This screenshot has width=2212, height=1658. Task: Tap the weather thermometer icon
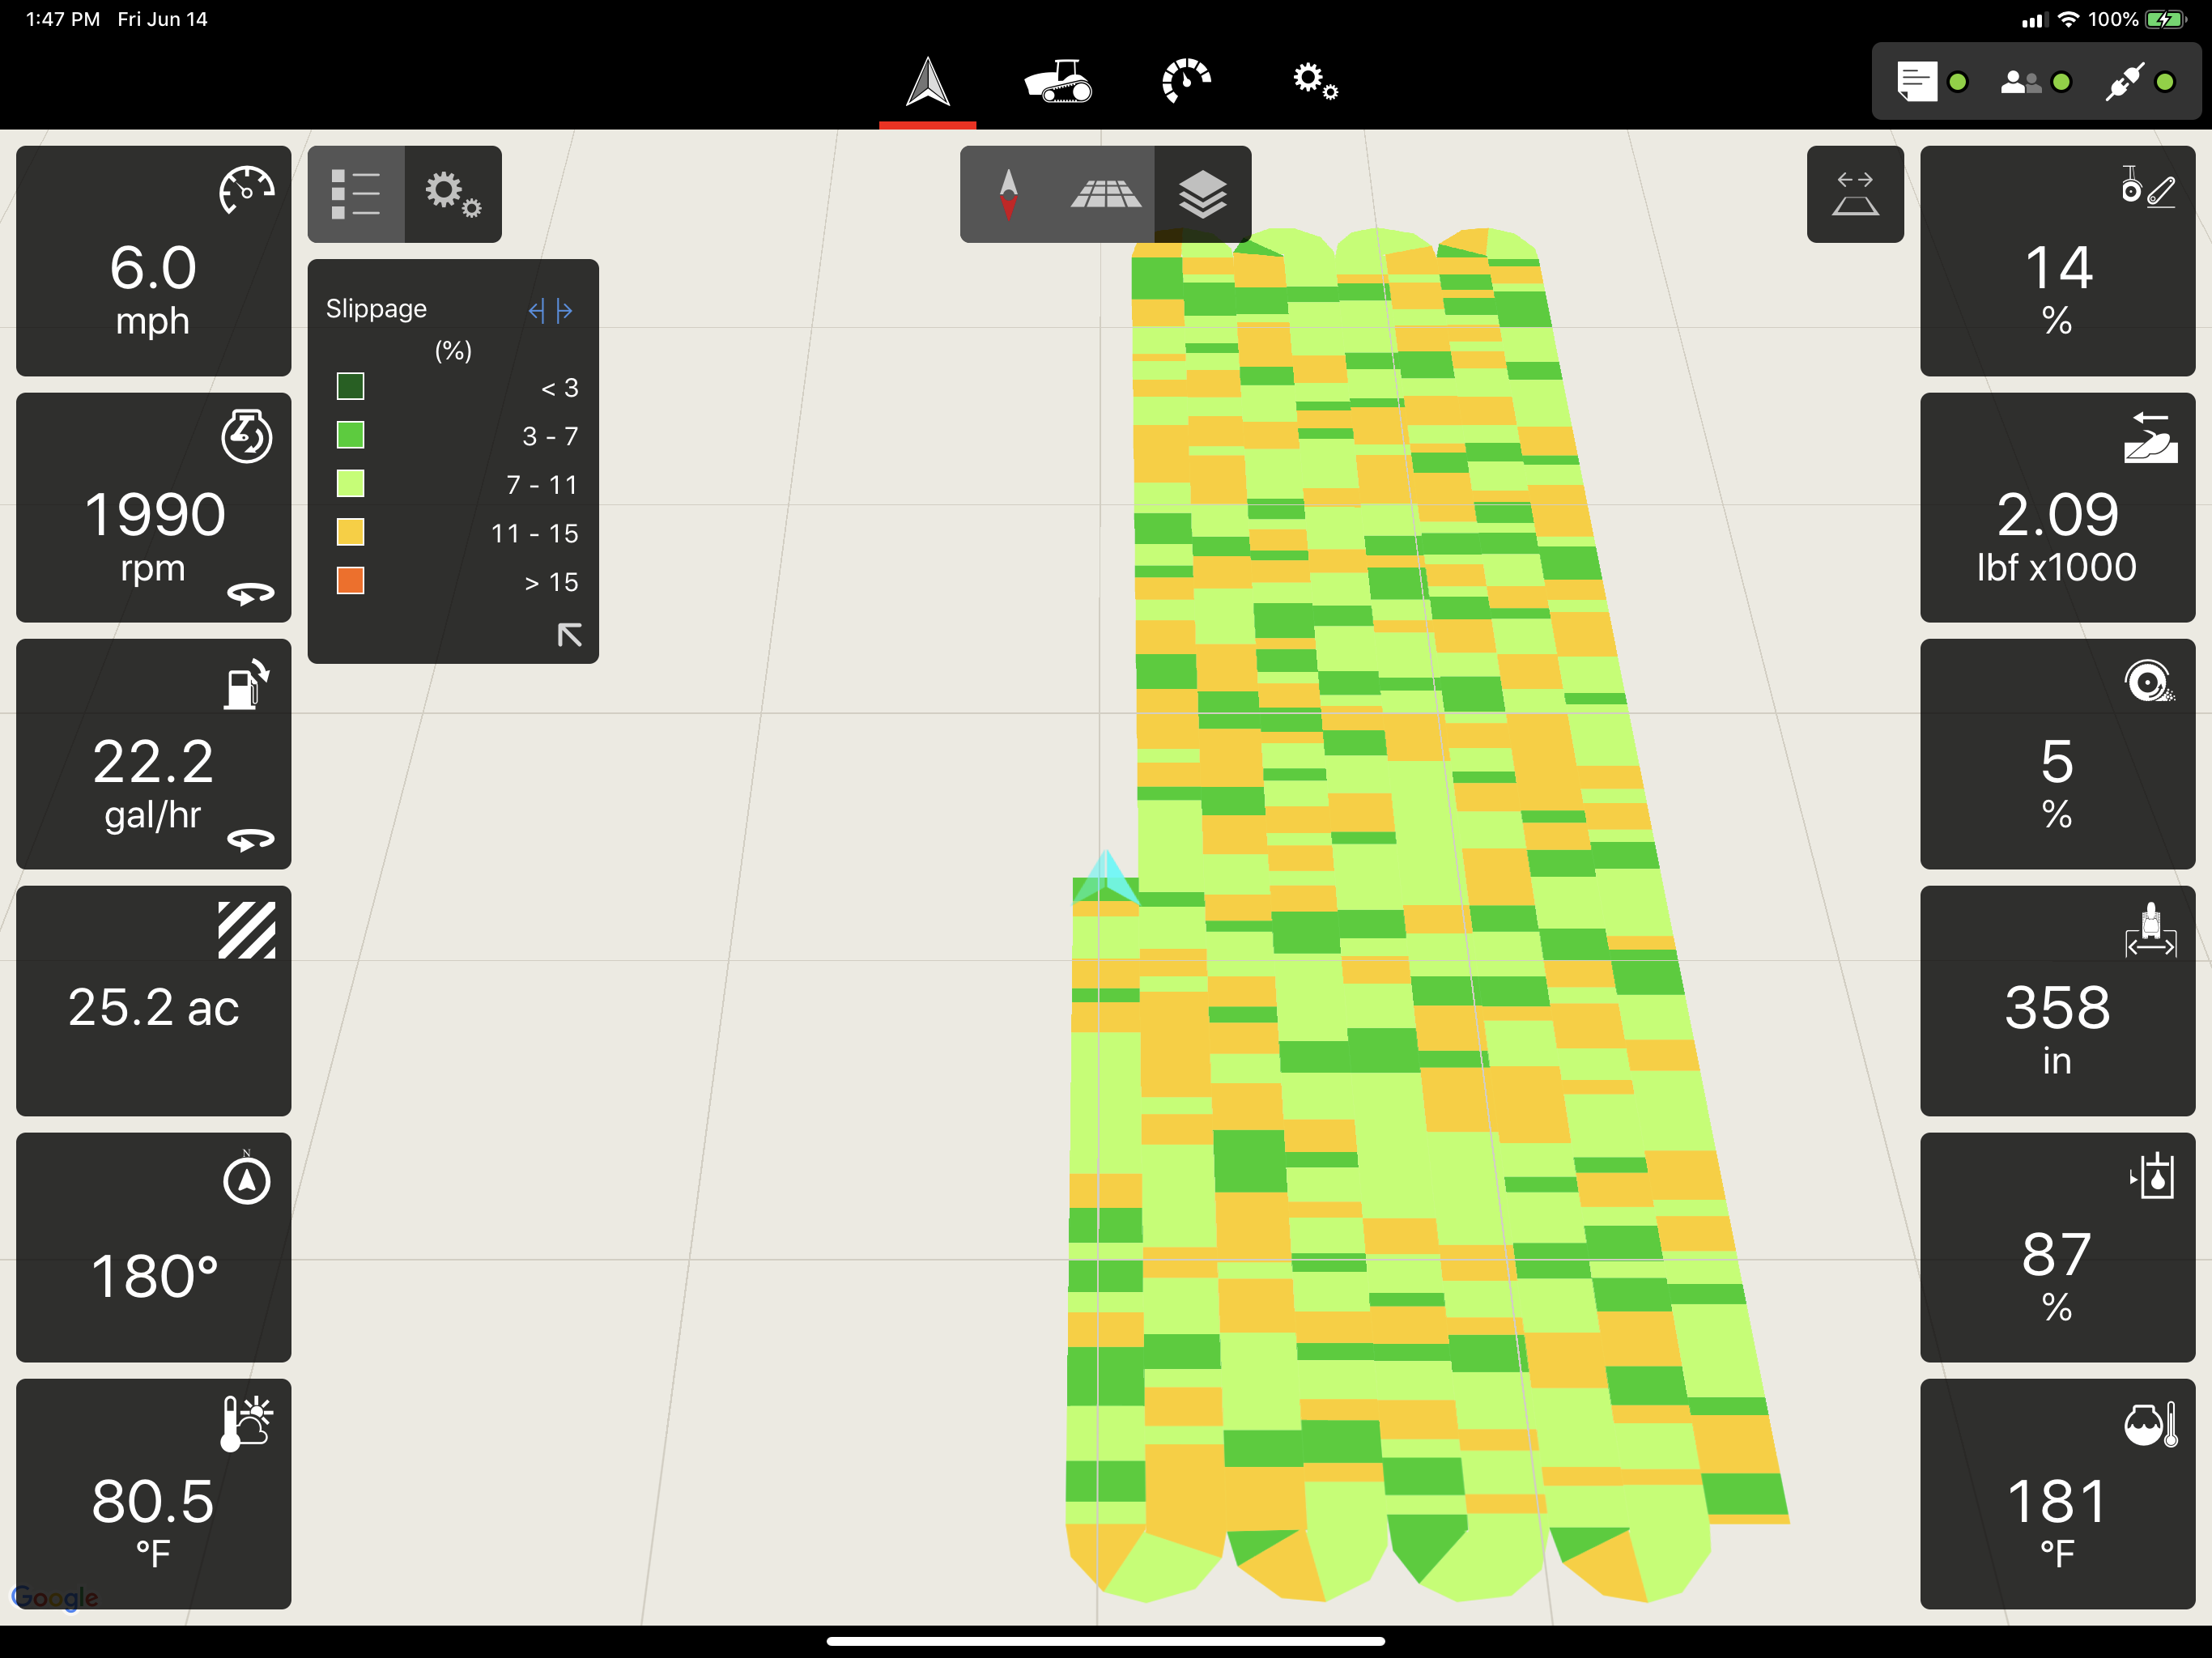click(x=246, y=1423)
